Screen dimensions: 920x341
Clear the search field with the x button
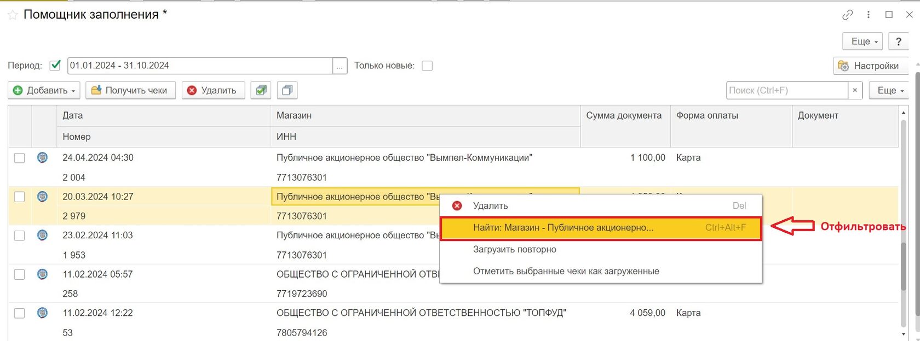(x=855, y=90)
